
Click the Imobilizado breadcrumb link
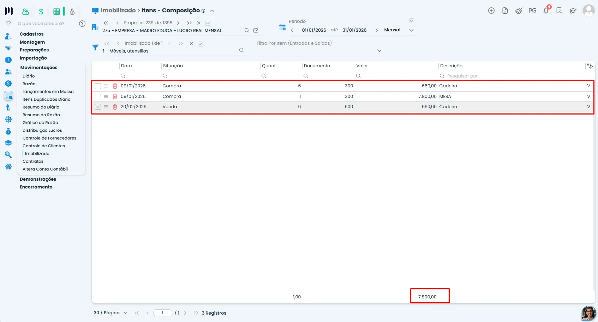click(118, 11)
